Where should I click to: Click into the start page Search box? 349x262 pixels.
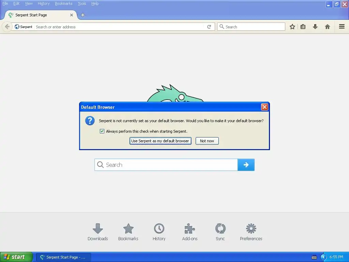(x=166, y=165)
